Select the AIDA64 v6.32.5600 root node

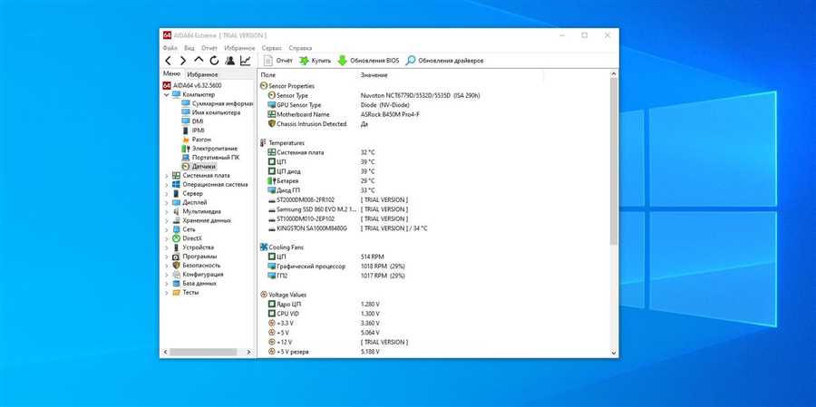click(x=192, y=85)
